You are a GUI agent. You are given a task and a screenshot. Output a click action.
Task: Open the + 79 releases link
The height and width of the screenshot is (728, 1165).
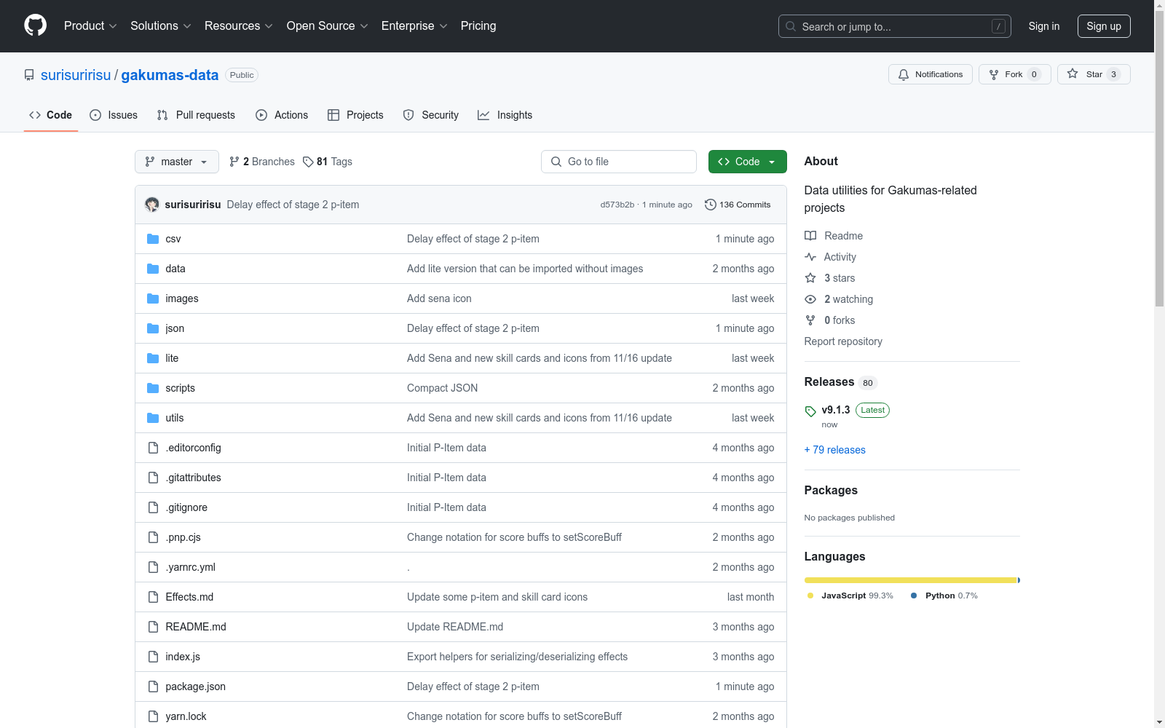pyautogui.click(x=835, y=450)
